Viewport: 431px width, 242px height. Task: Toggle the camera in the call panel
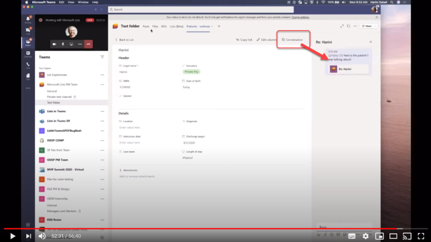click(54, 44)
